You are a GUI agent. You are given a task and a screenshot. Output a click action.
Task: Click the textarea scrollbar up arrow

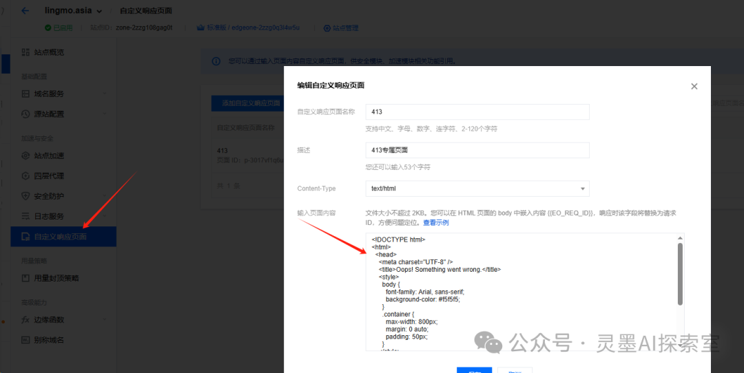point(680,238)
